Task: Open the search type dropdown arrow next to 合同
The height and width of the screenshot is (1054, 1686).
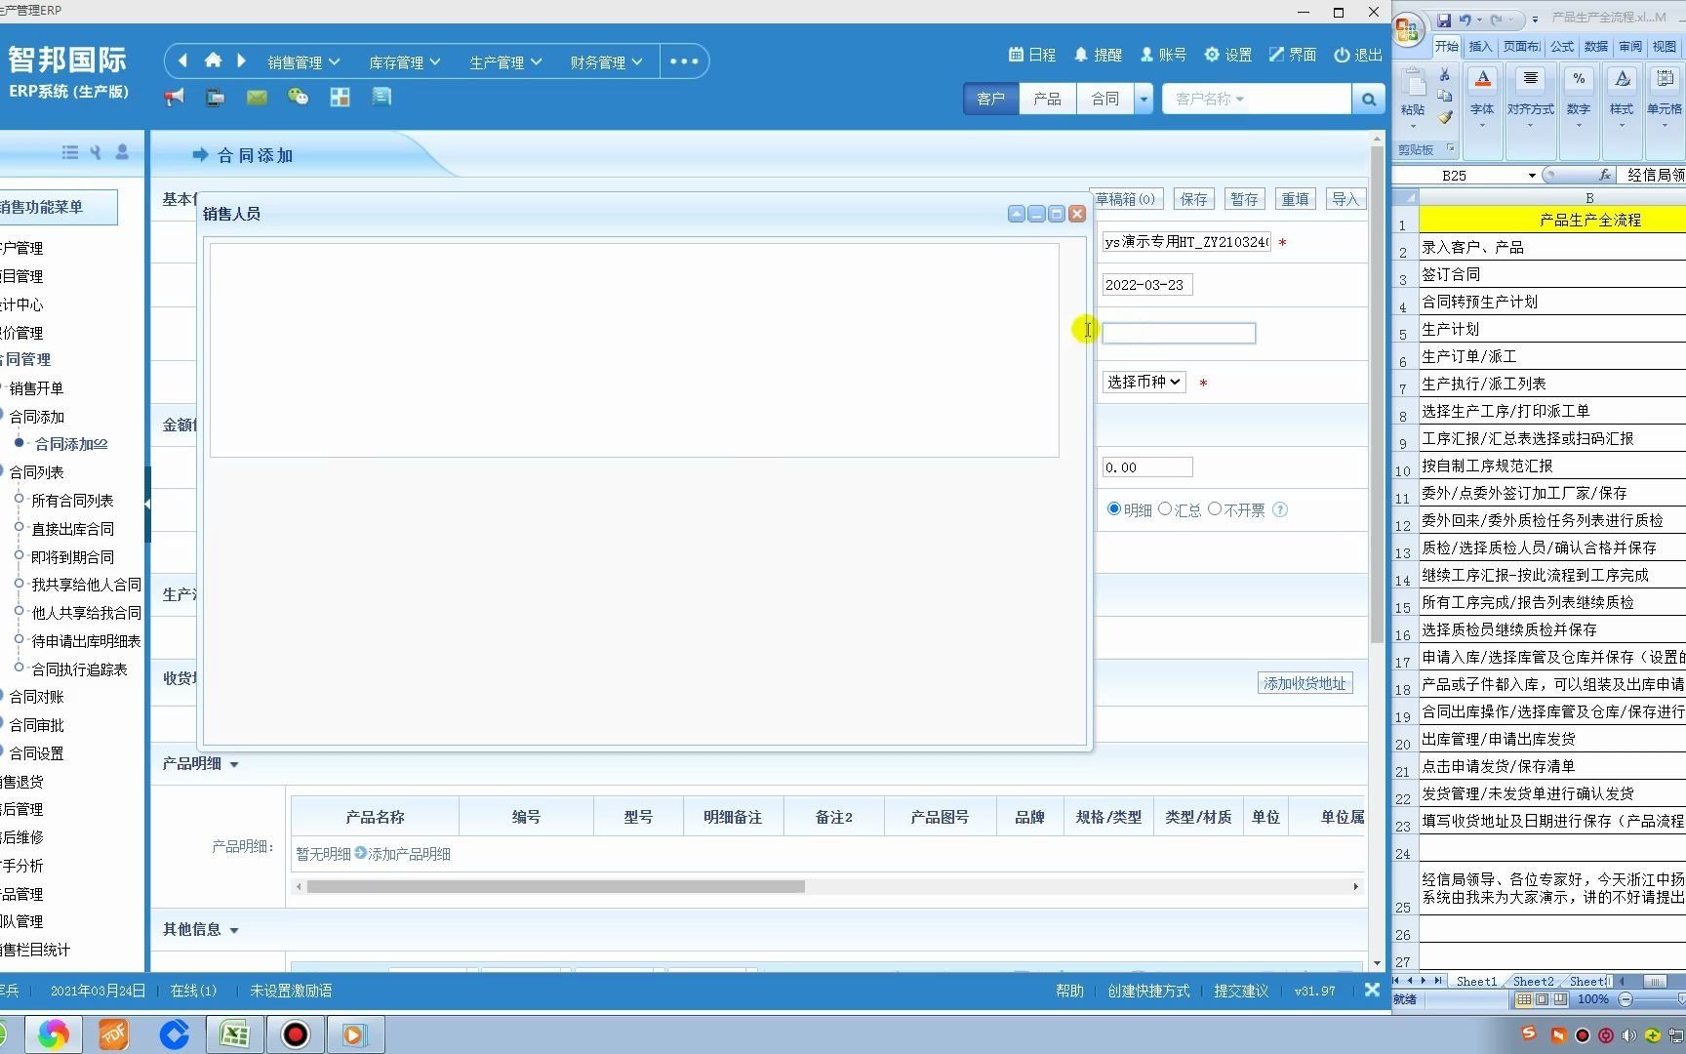Action: (x=1144, y=99)
